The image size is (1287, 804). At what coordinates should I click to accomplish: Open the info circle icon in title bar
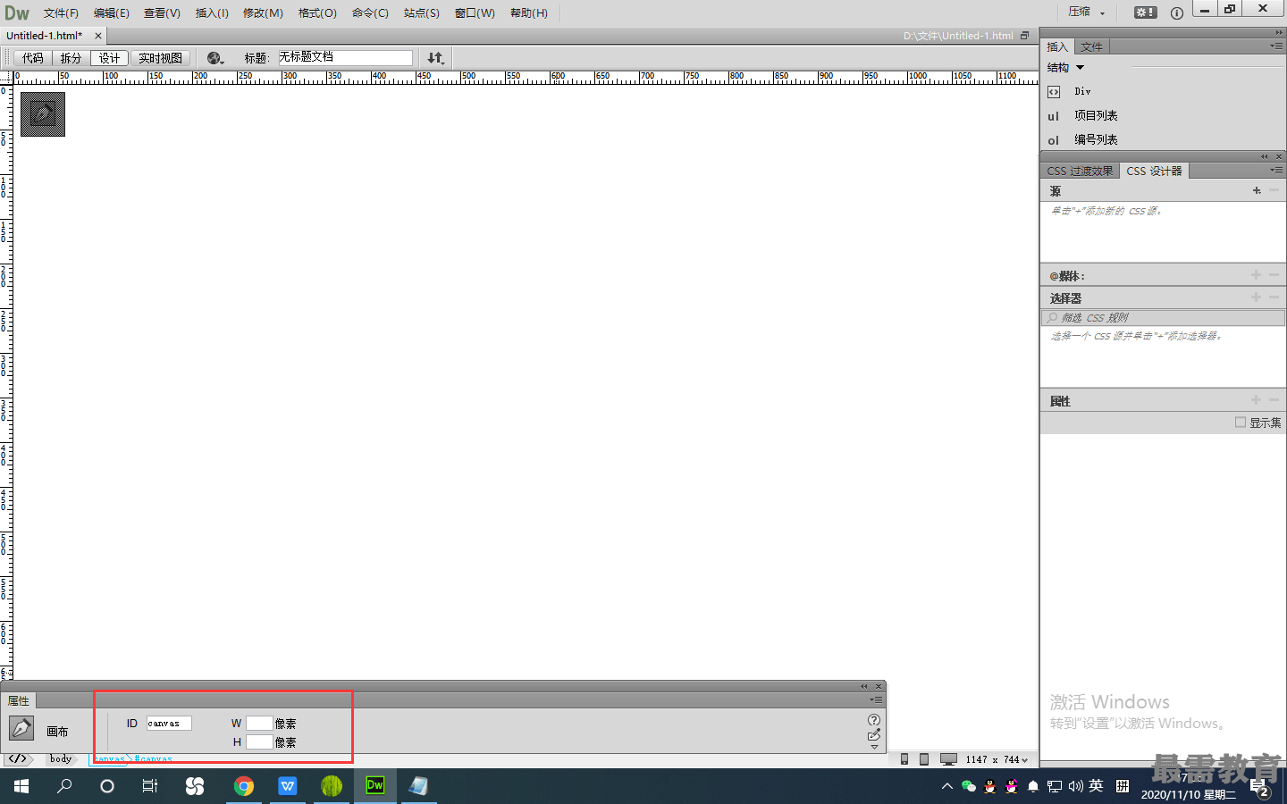click(1177, 13)
